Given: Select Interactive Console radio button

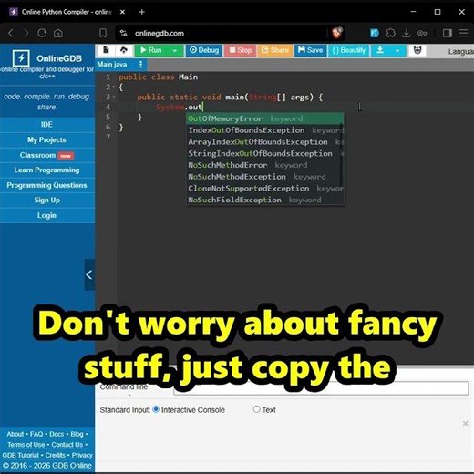Looking at the screenshot, I should click(x=156, y=409).
